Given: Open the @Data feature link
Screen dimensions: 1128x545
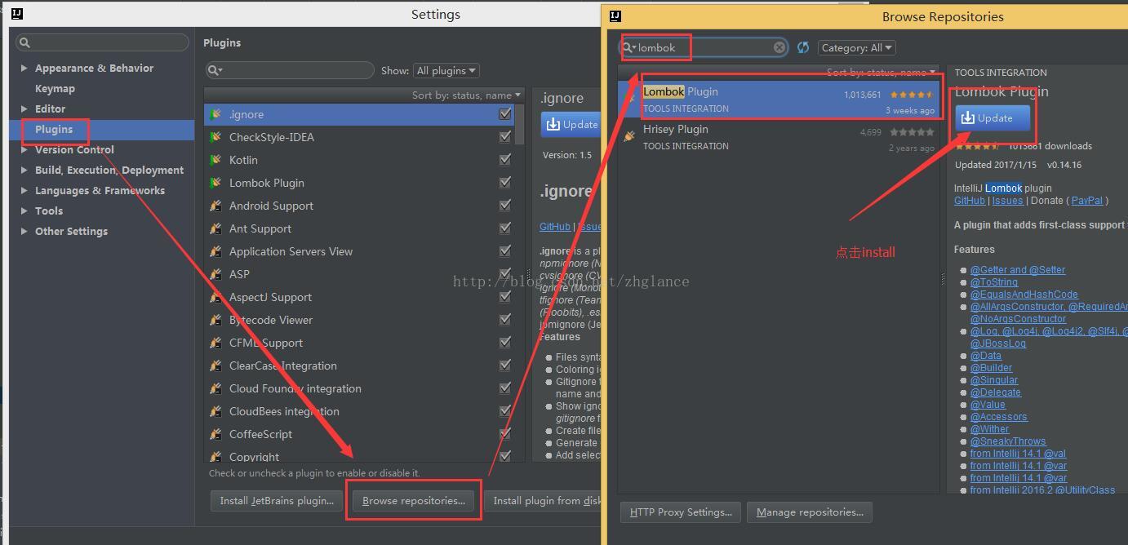Looking at the screenshot, I should pyautogui.click(x=986, y=356).
